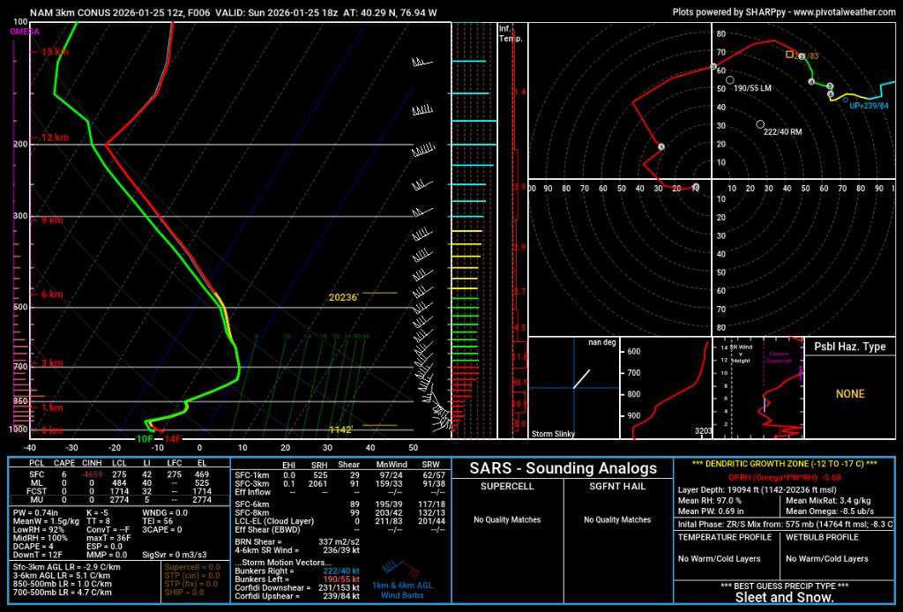This screenshot has height=612, width=903.
Task: Click the SARS - Sounding Analogs heading
Action: click(563, 468)
